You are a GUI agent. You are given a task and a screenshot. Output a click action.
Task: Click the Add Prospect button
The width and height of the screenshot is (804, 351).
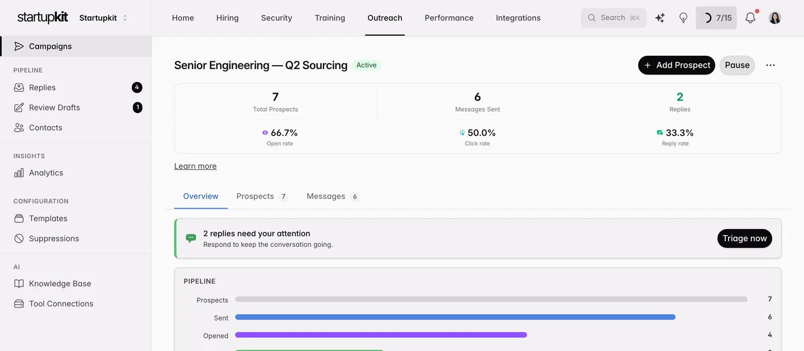[x=677, y=65]
